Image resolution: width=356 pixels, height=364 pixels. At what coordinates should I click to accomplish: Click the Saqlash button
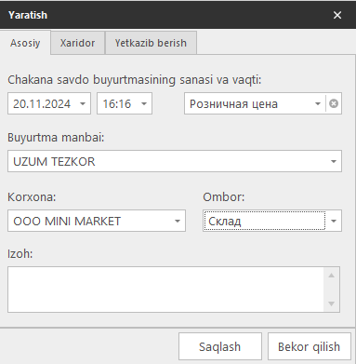(220, 346)
